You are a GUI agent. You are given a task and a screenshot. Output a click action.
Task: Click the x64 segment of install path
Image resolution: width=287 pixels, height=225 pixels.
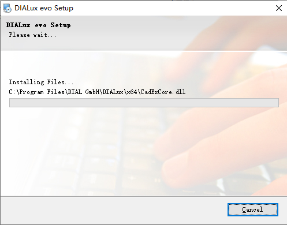(x=132, y=92)
